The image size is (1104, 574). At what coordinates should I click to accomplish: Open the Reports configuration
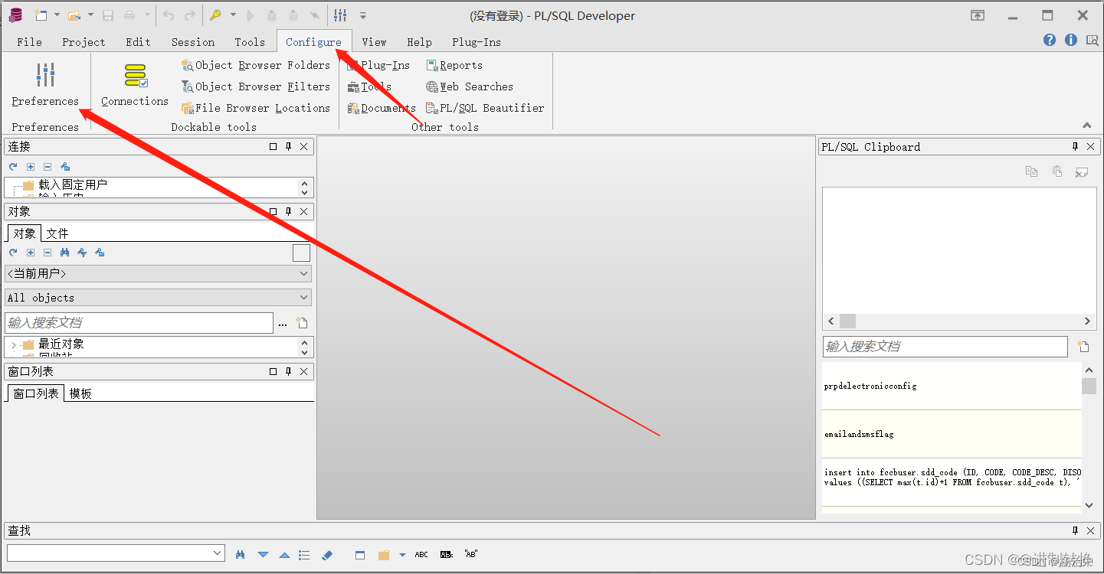(454, 65)
